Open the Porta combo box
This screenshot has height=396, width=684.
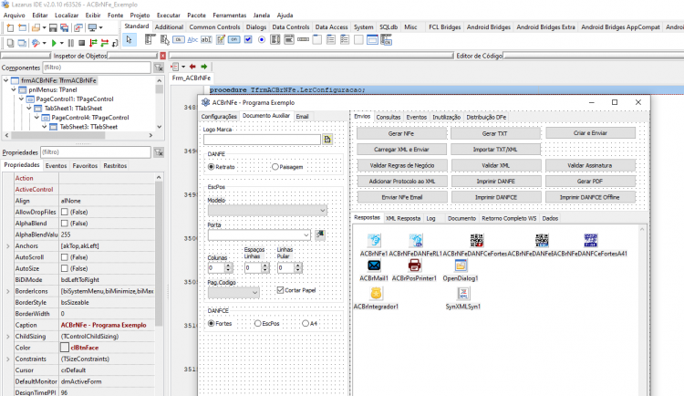pyautogui.click(x=259, y=234)
